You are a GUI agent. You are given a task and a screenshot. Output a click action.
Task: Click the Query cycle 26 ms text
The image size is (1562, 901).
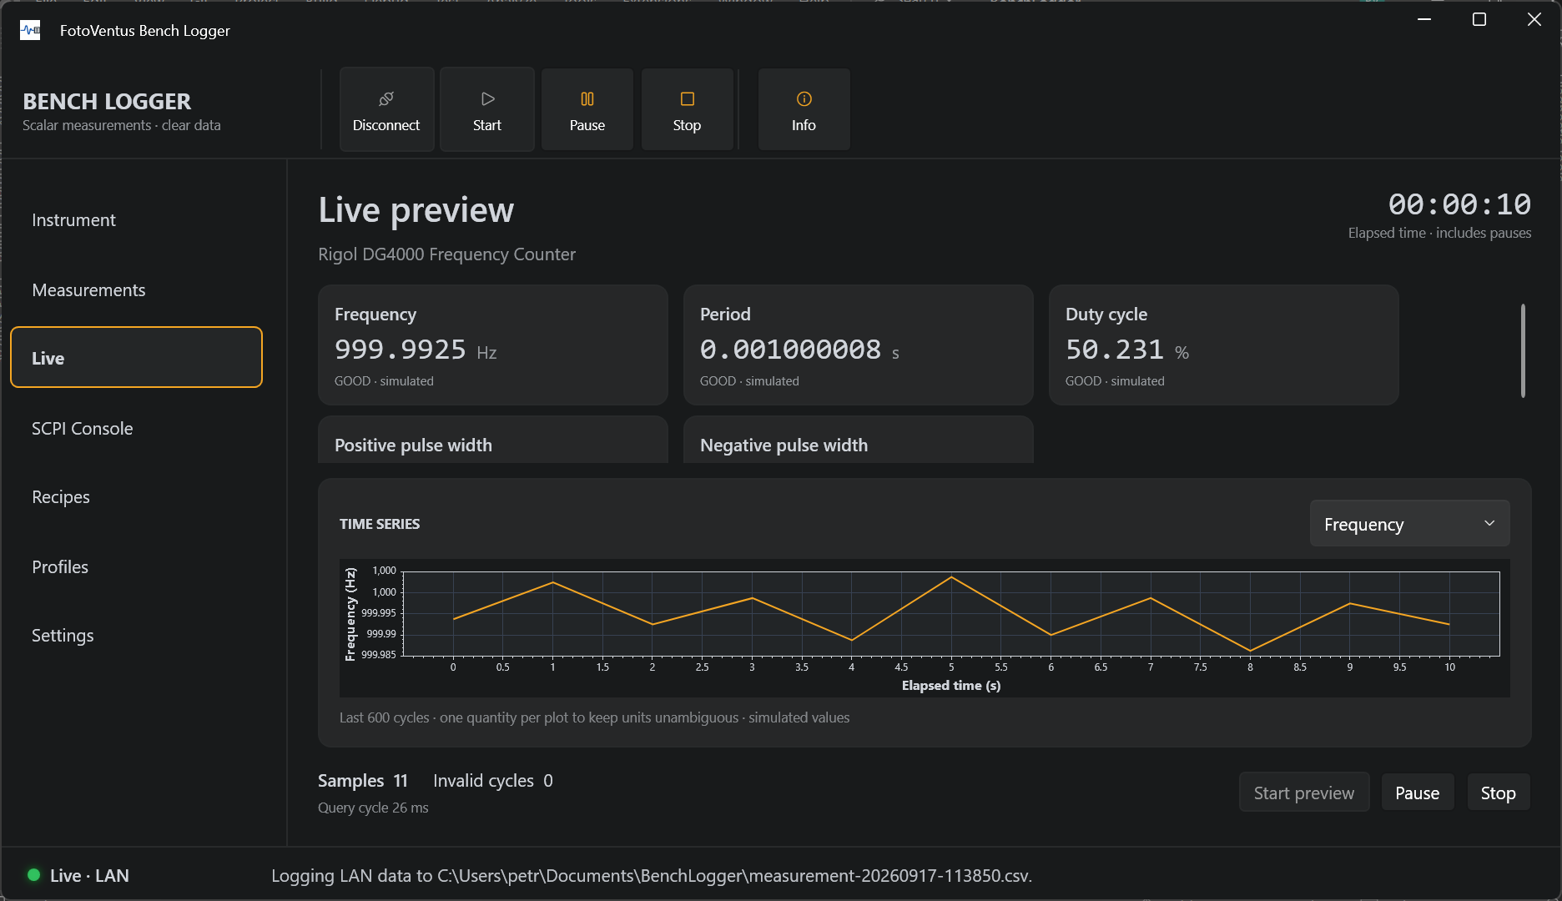pyautogui.click(x=373, y=808)
